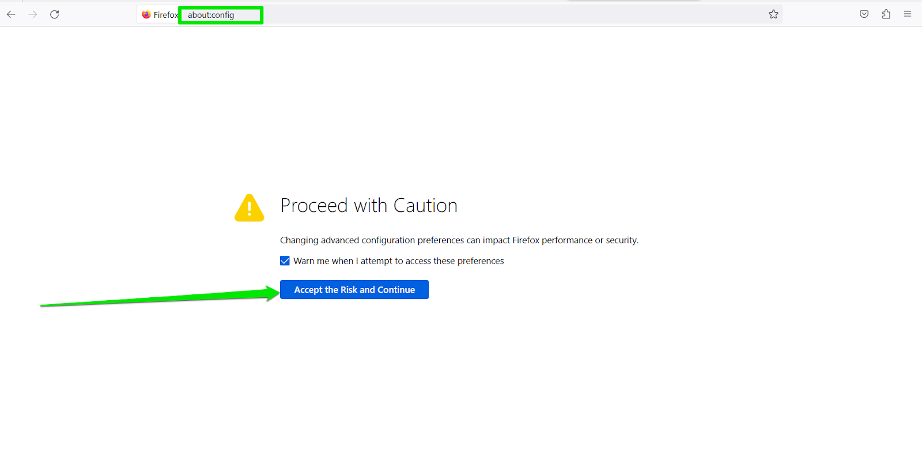Select the "Proceed with Caution" heading
The height and width of the screenshot is (462, 922).
[369, 206]
